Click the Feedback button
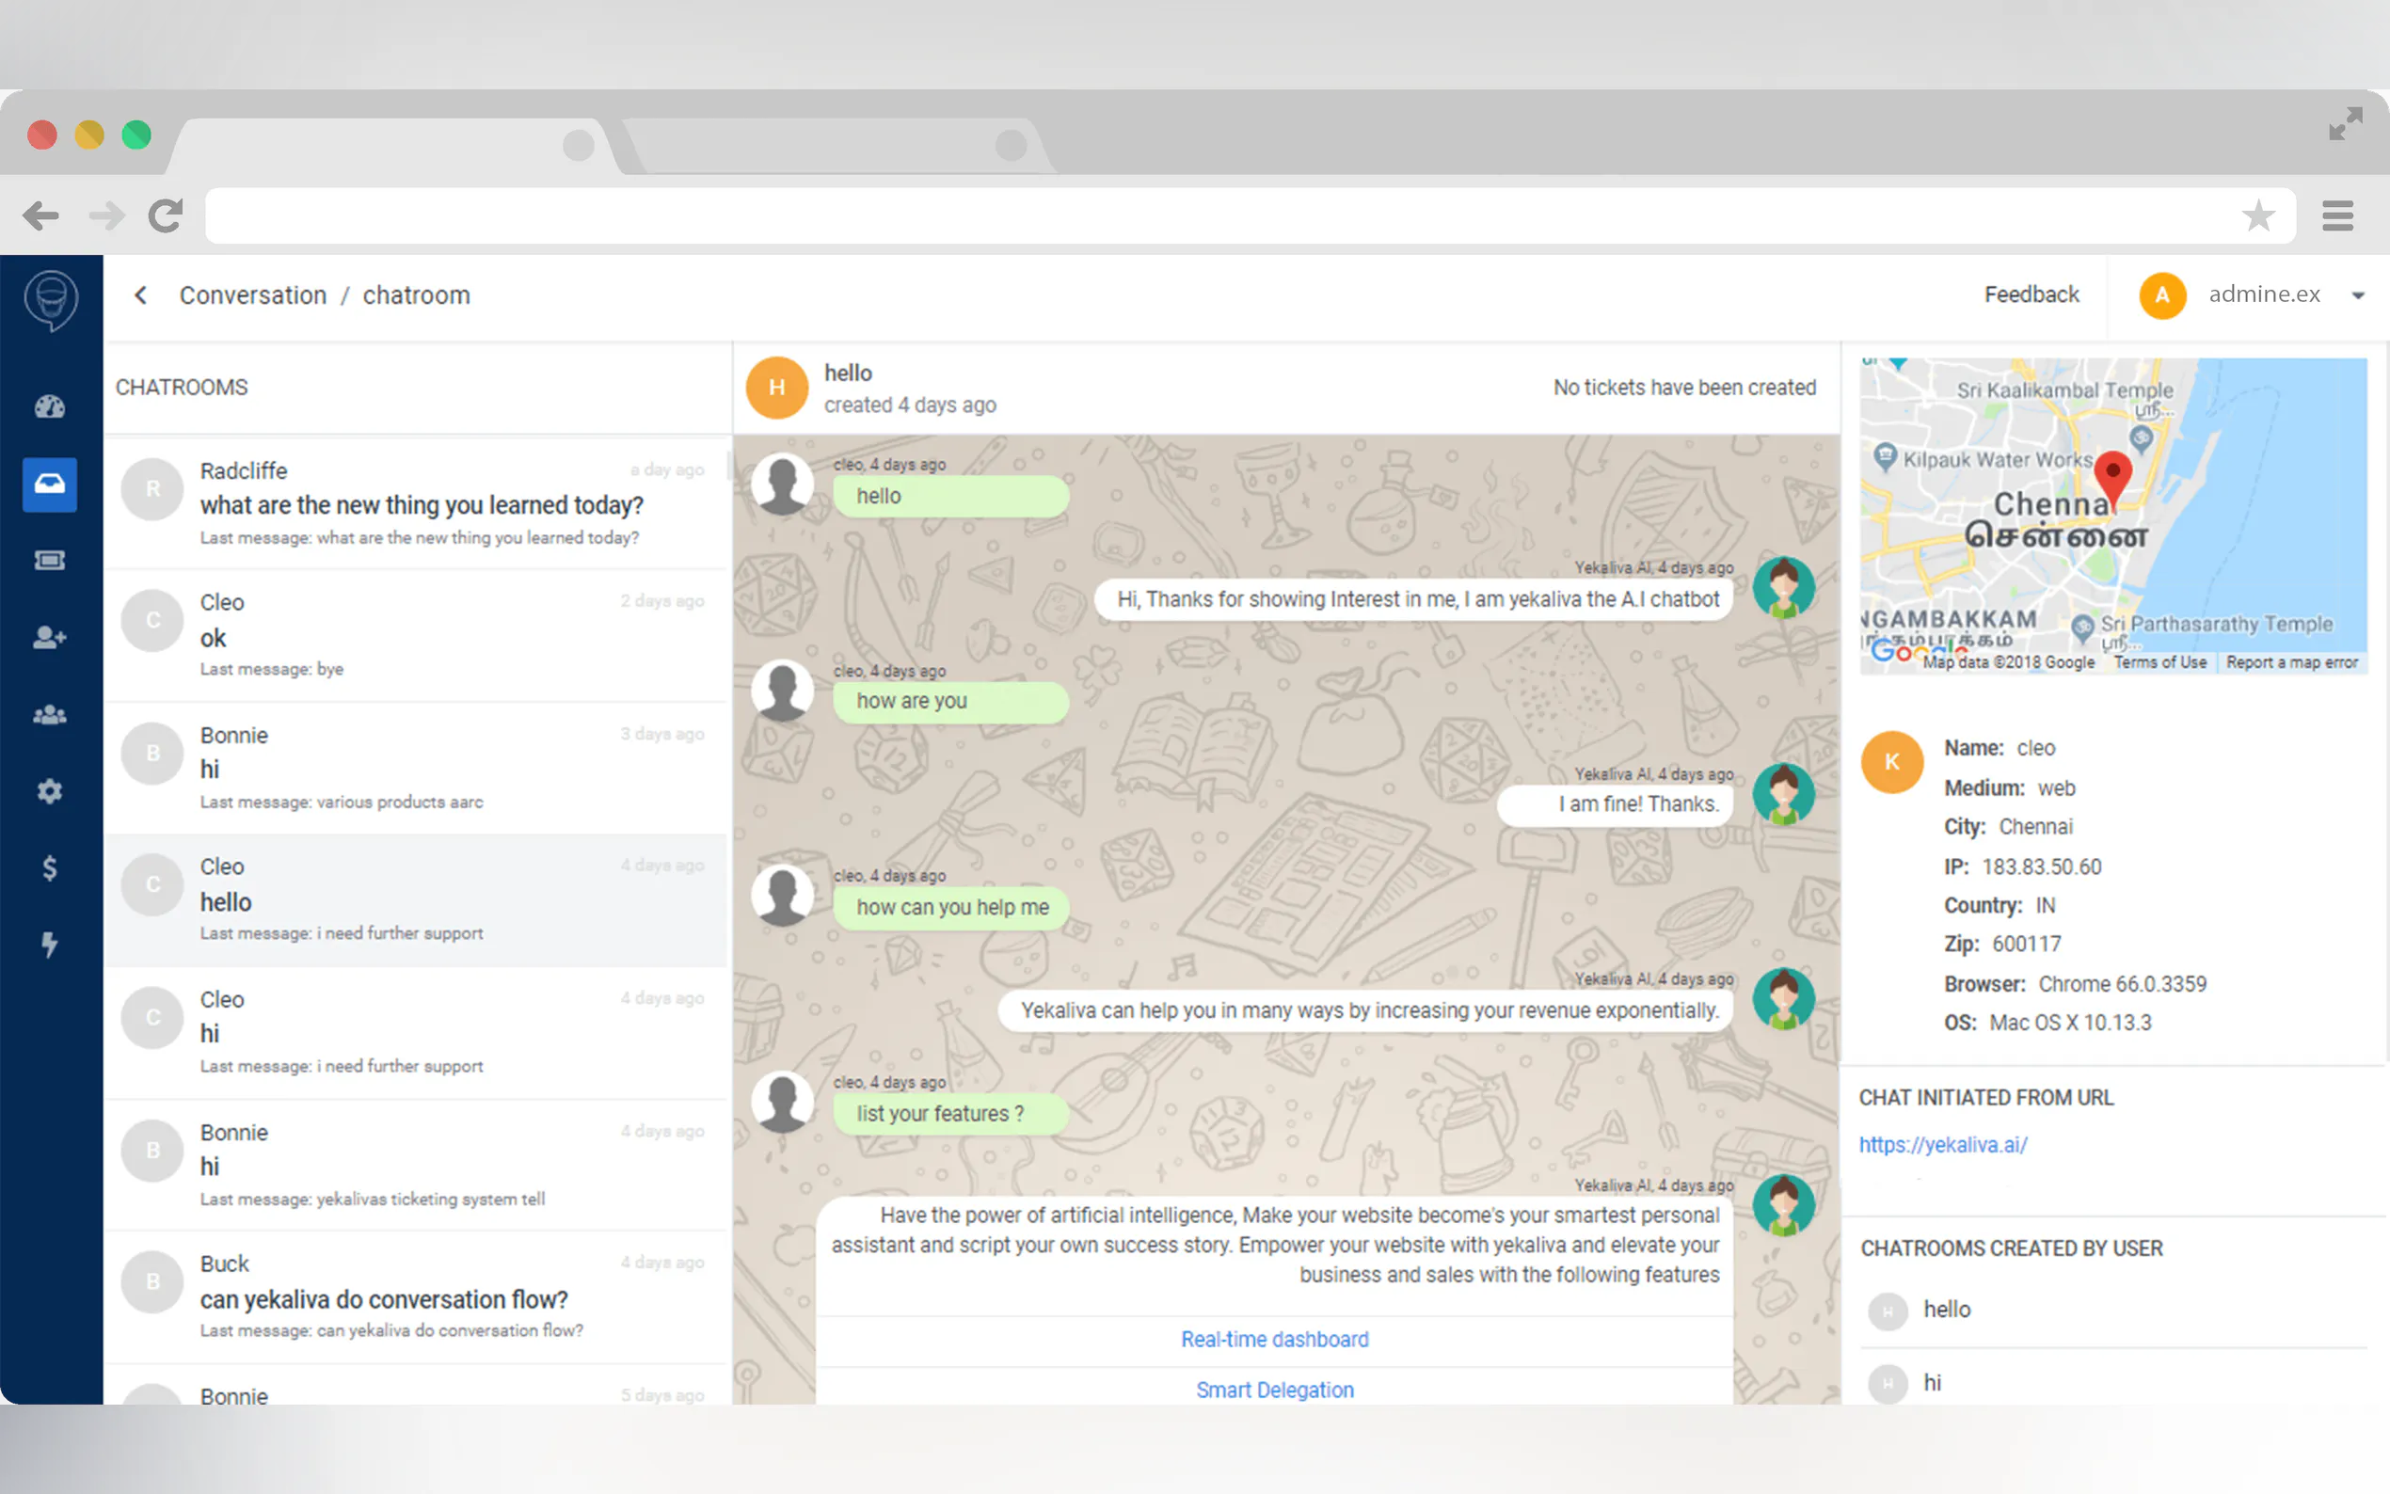Screen dimensions: 2390x1494 point(2031,294)
